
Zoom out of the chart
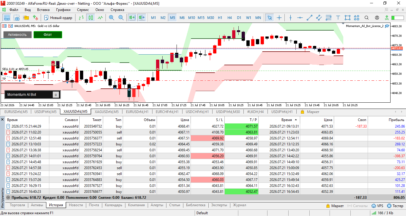[x=121, y=18]
